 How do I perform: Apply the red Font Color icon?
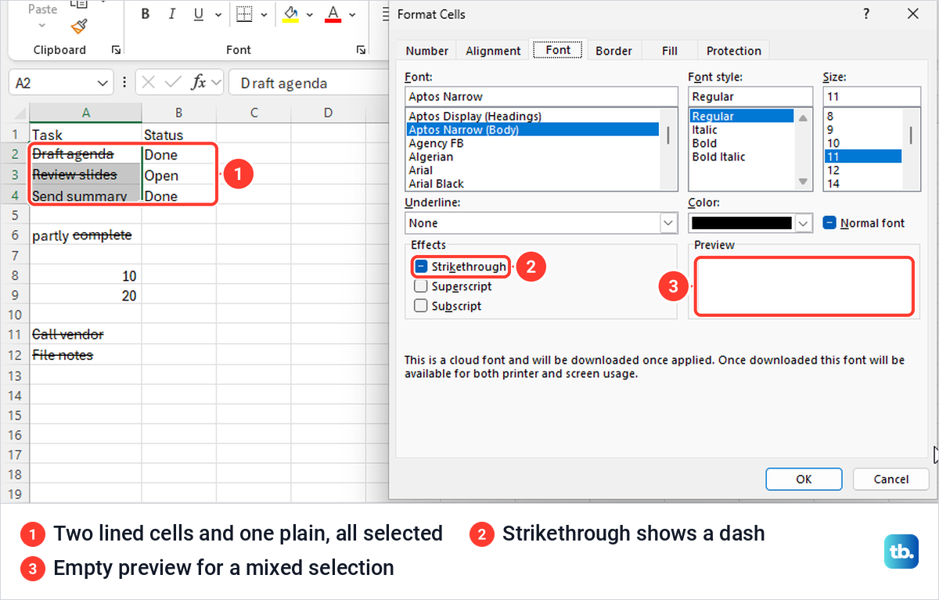point(333,14)
